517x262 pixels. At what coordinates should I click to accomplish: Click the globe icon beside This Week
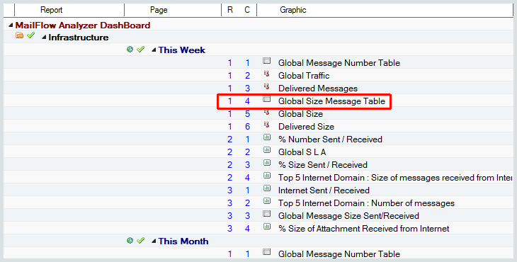(x=130, y=49)
